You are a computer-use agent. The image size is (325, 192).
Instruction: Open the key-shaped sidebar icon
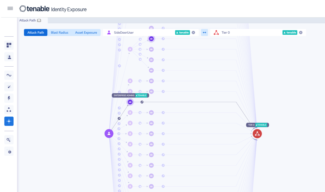tap(9, 140)
